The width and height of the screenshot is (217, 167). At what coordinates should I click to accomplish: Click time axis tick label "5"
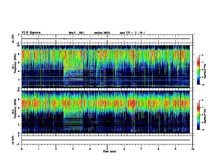(x=107, y=149)
